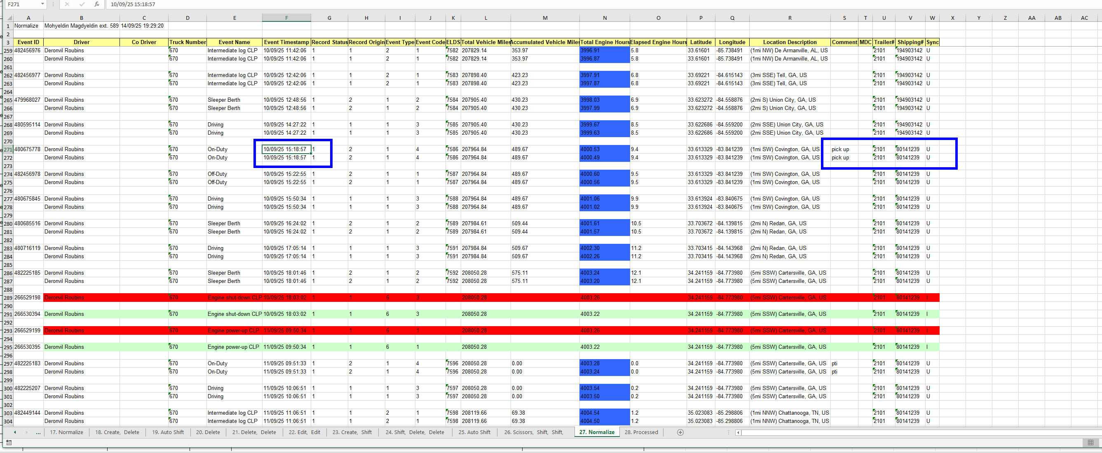Click the Total Engine Hours header cell

[605, 42]
